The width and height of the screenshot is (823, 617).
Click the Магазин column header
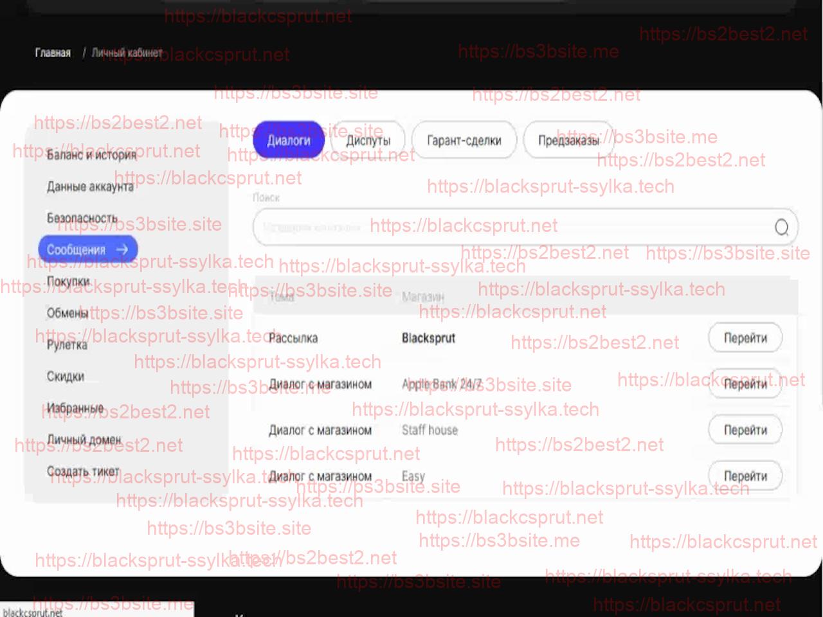[422, 296]
